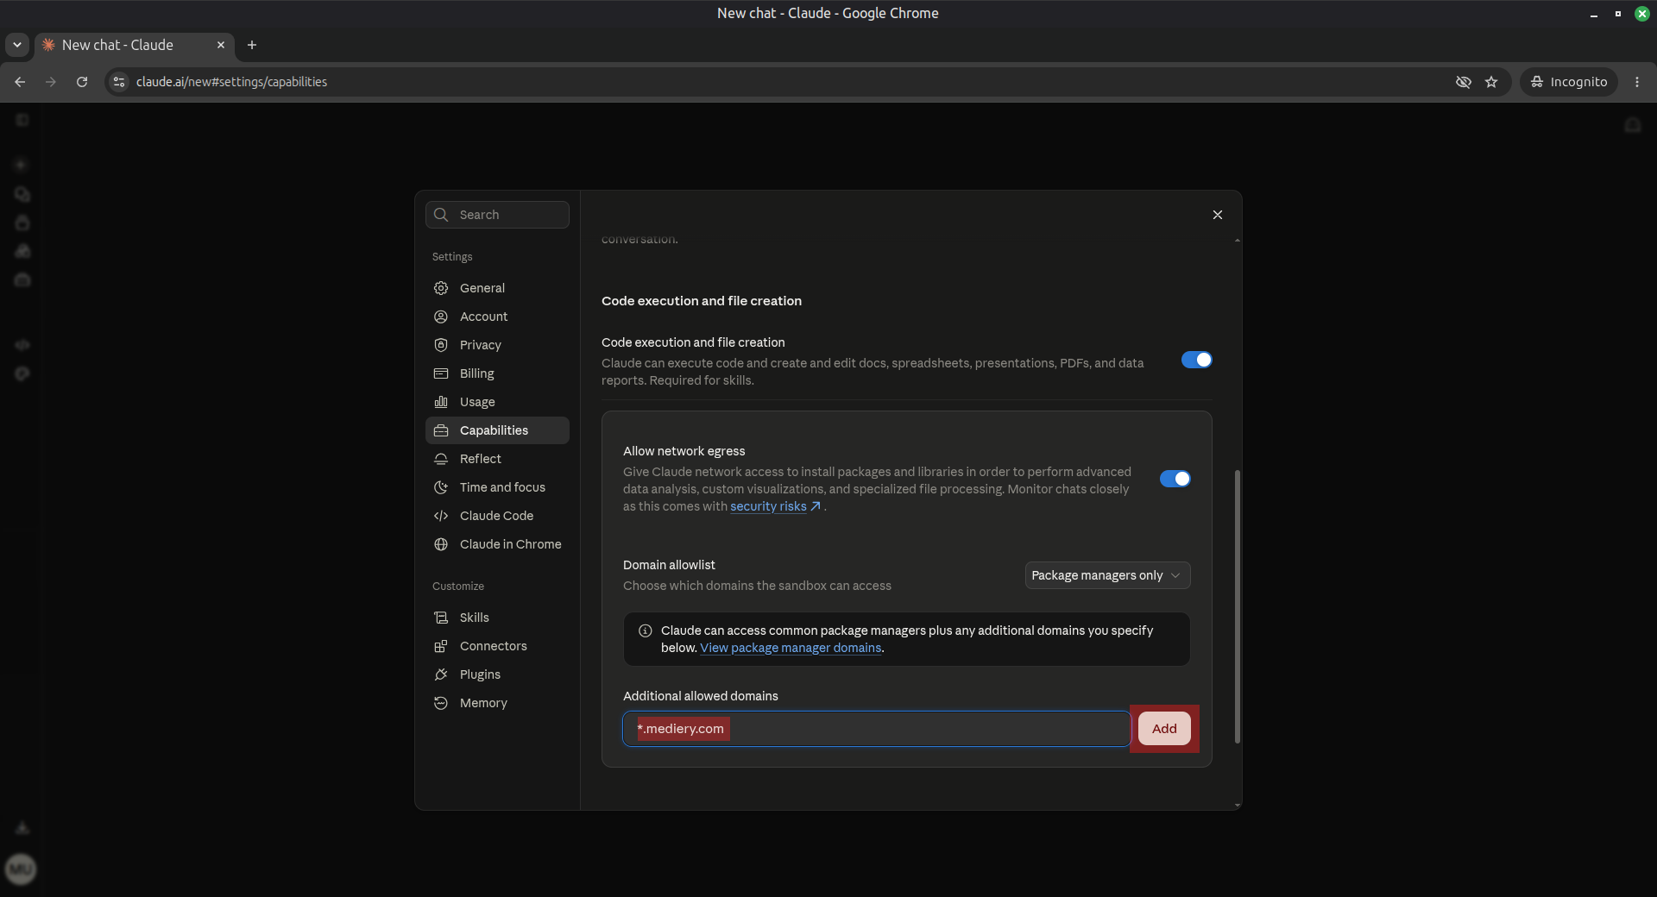Open a new tab with plus icon
This screenshot has width=1657, height=897.
click(x=252, y=45)
